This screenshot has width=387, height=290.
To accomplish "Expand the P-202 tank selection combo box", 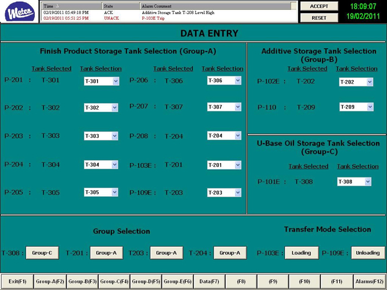I will point(101,108).
